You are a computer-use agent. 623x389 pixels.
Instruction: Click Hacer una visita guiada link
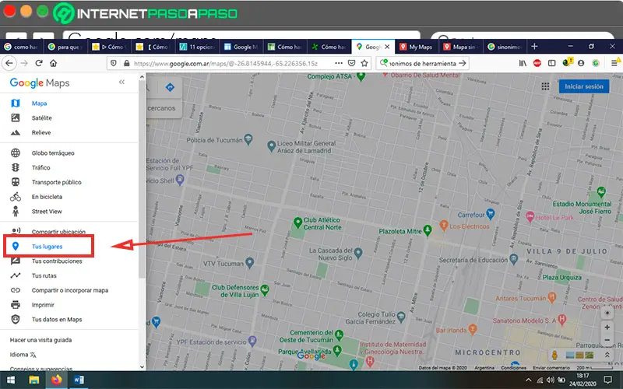click(41, 340)
